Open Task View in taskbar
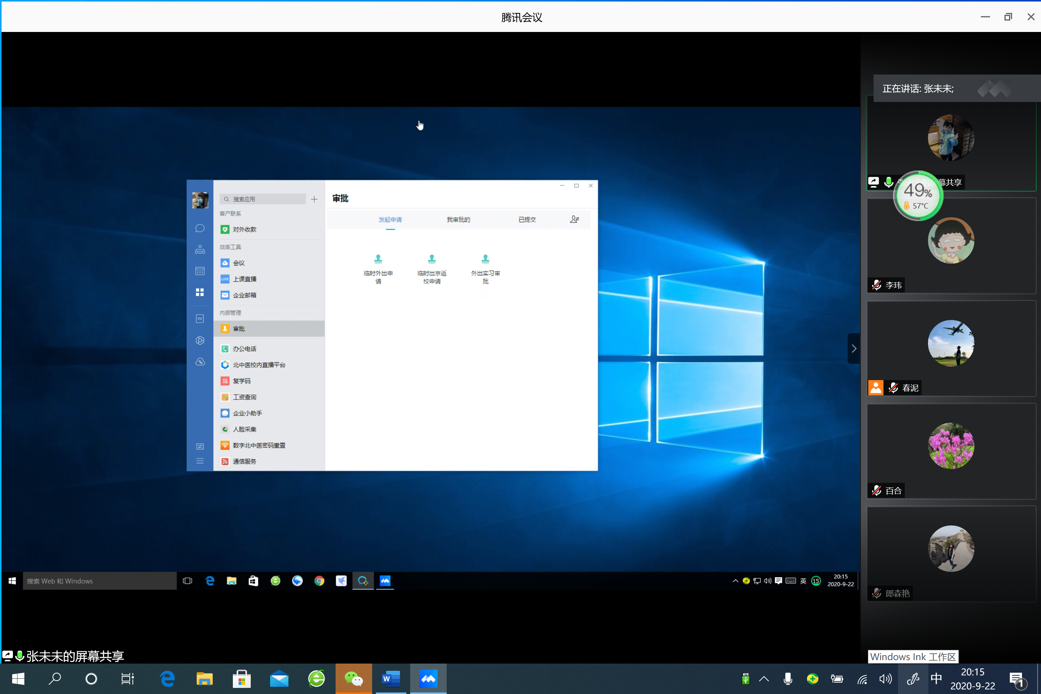 coord(127,678)
